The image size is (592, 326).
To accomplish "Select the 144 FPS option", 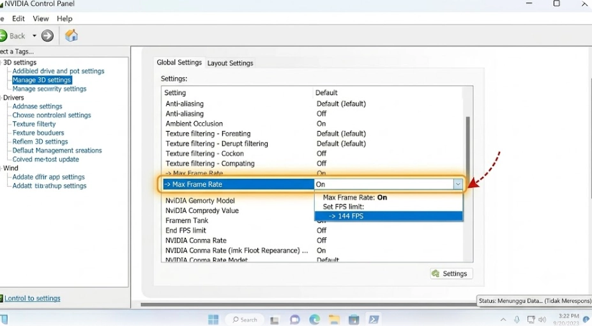I will (x=388, y=216).
